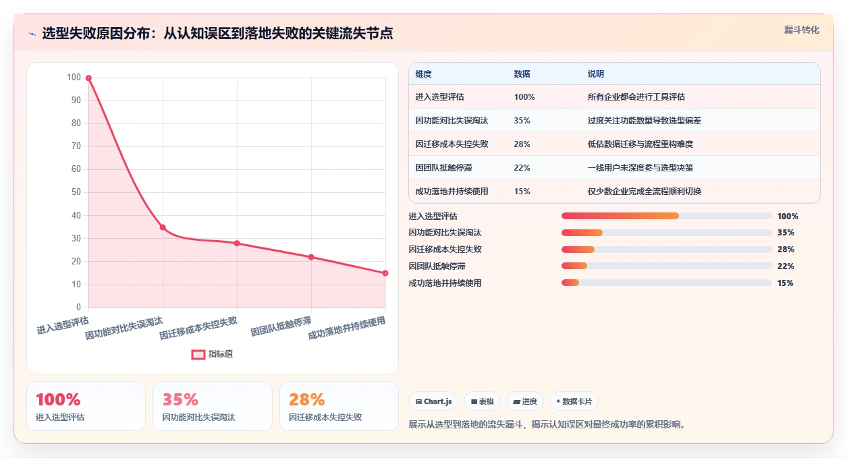The image size is (847, 458).
Task: Click the 100% label beside the progress bar
Action: click(788, 217)
